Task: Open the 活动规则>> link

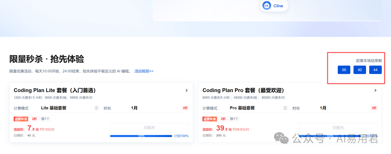Action: [144, 71]
